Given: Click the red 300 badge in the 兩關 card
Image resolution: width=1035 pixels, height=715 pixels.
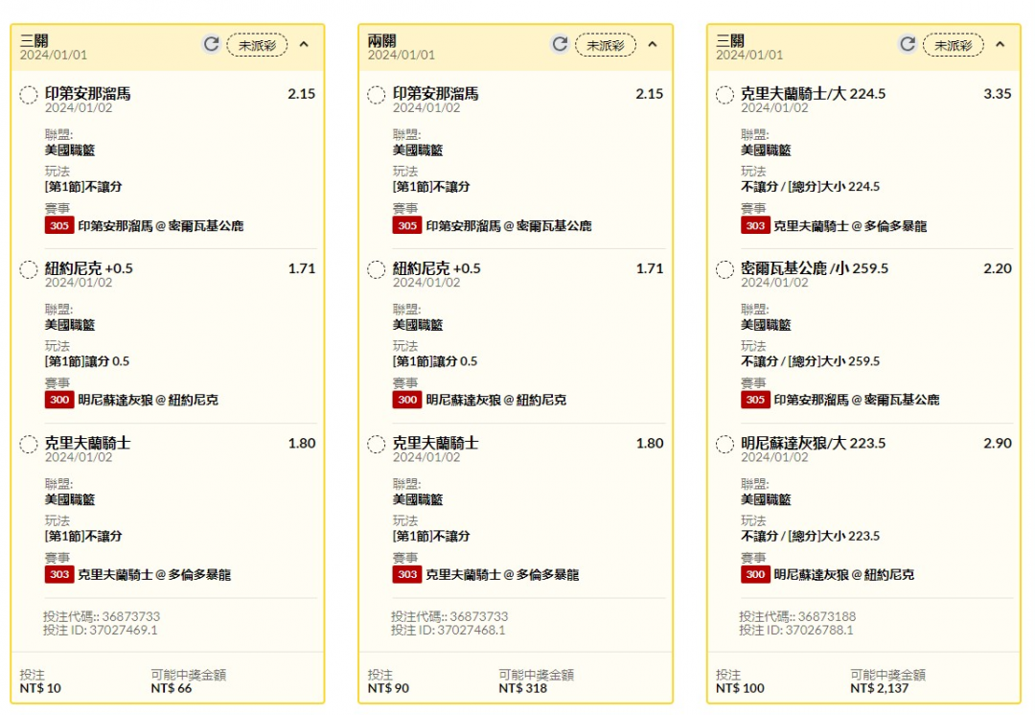Looking at the screenshot, I should coord(407,400).
